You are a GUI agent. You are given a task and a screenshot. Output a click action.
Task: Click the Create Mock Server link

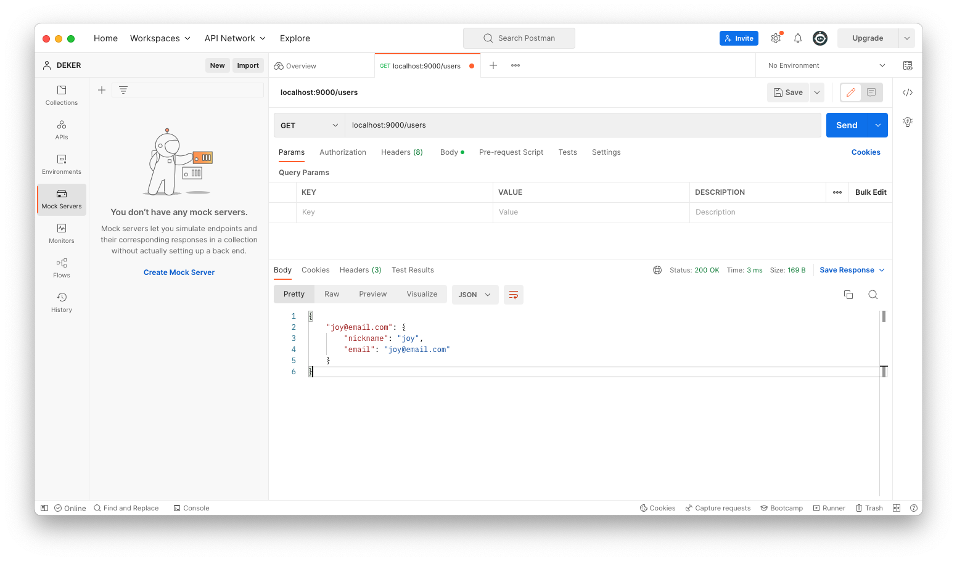(179, 272)
